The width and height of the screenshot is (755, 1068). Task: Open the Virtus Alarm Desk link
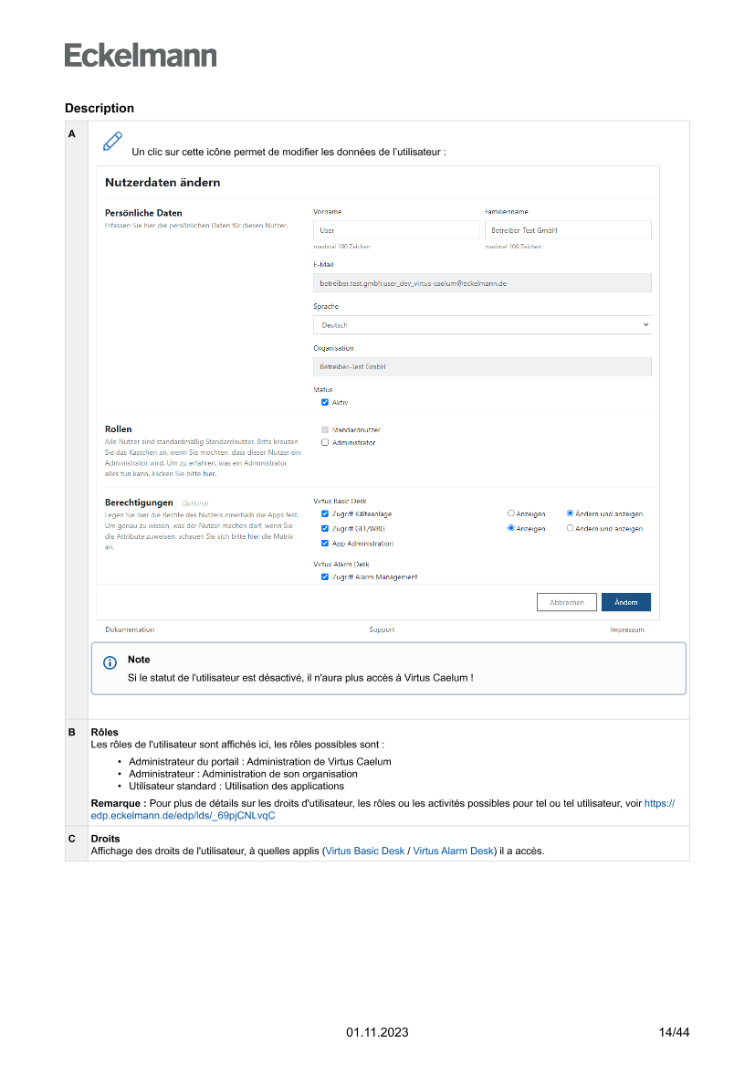453,851
